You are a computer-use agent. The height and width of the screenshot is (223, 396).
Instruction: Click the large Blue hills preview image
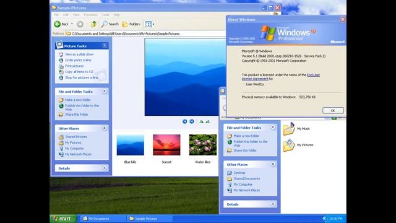185,77
